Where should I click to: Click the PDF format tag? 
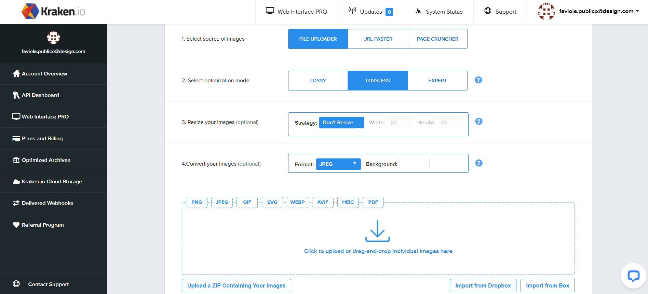pos(373,202)
